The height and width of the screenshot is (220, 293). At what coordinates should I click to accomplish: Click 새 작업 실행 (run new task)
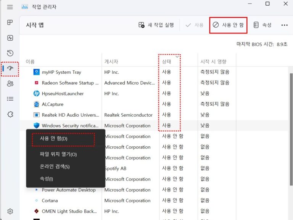tap(156, 25)
